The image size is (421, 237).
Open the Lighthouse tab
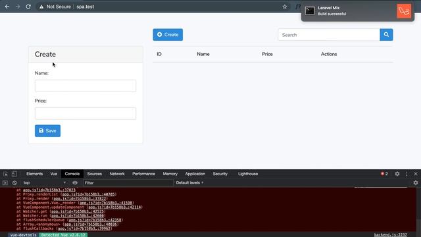coord(248,174)
